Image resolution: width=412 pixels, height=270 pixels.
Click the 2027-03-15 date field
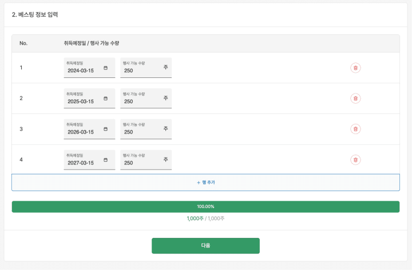point(89,160)
